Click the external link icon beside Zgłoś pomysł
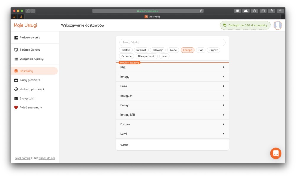 [x=32, y=158]
